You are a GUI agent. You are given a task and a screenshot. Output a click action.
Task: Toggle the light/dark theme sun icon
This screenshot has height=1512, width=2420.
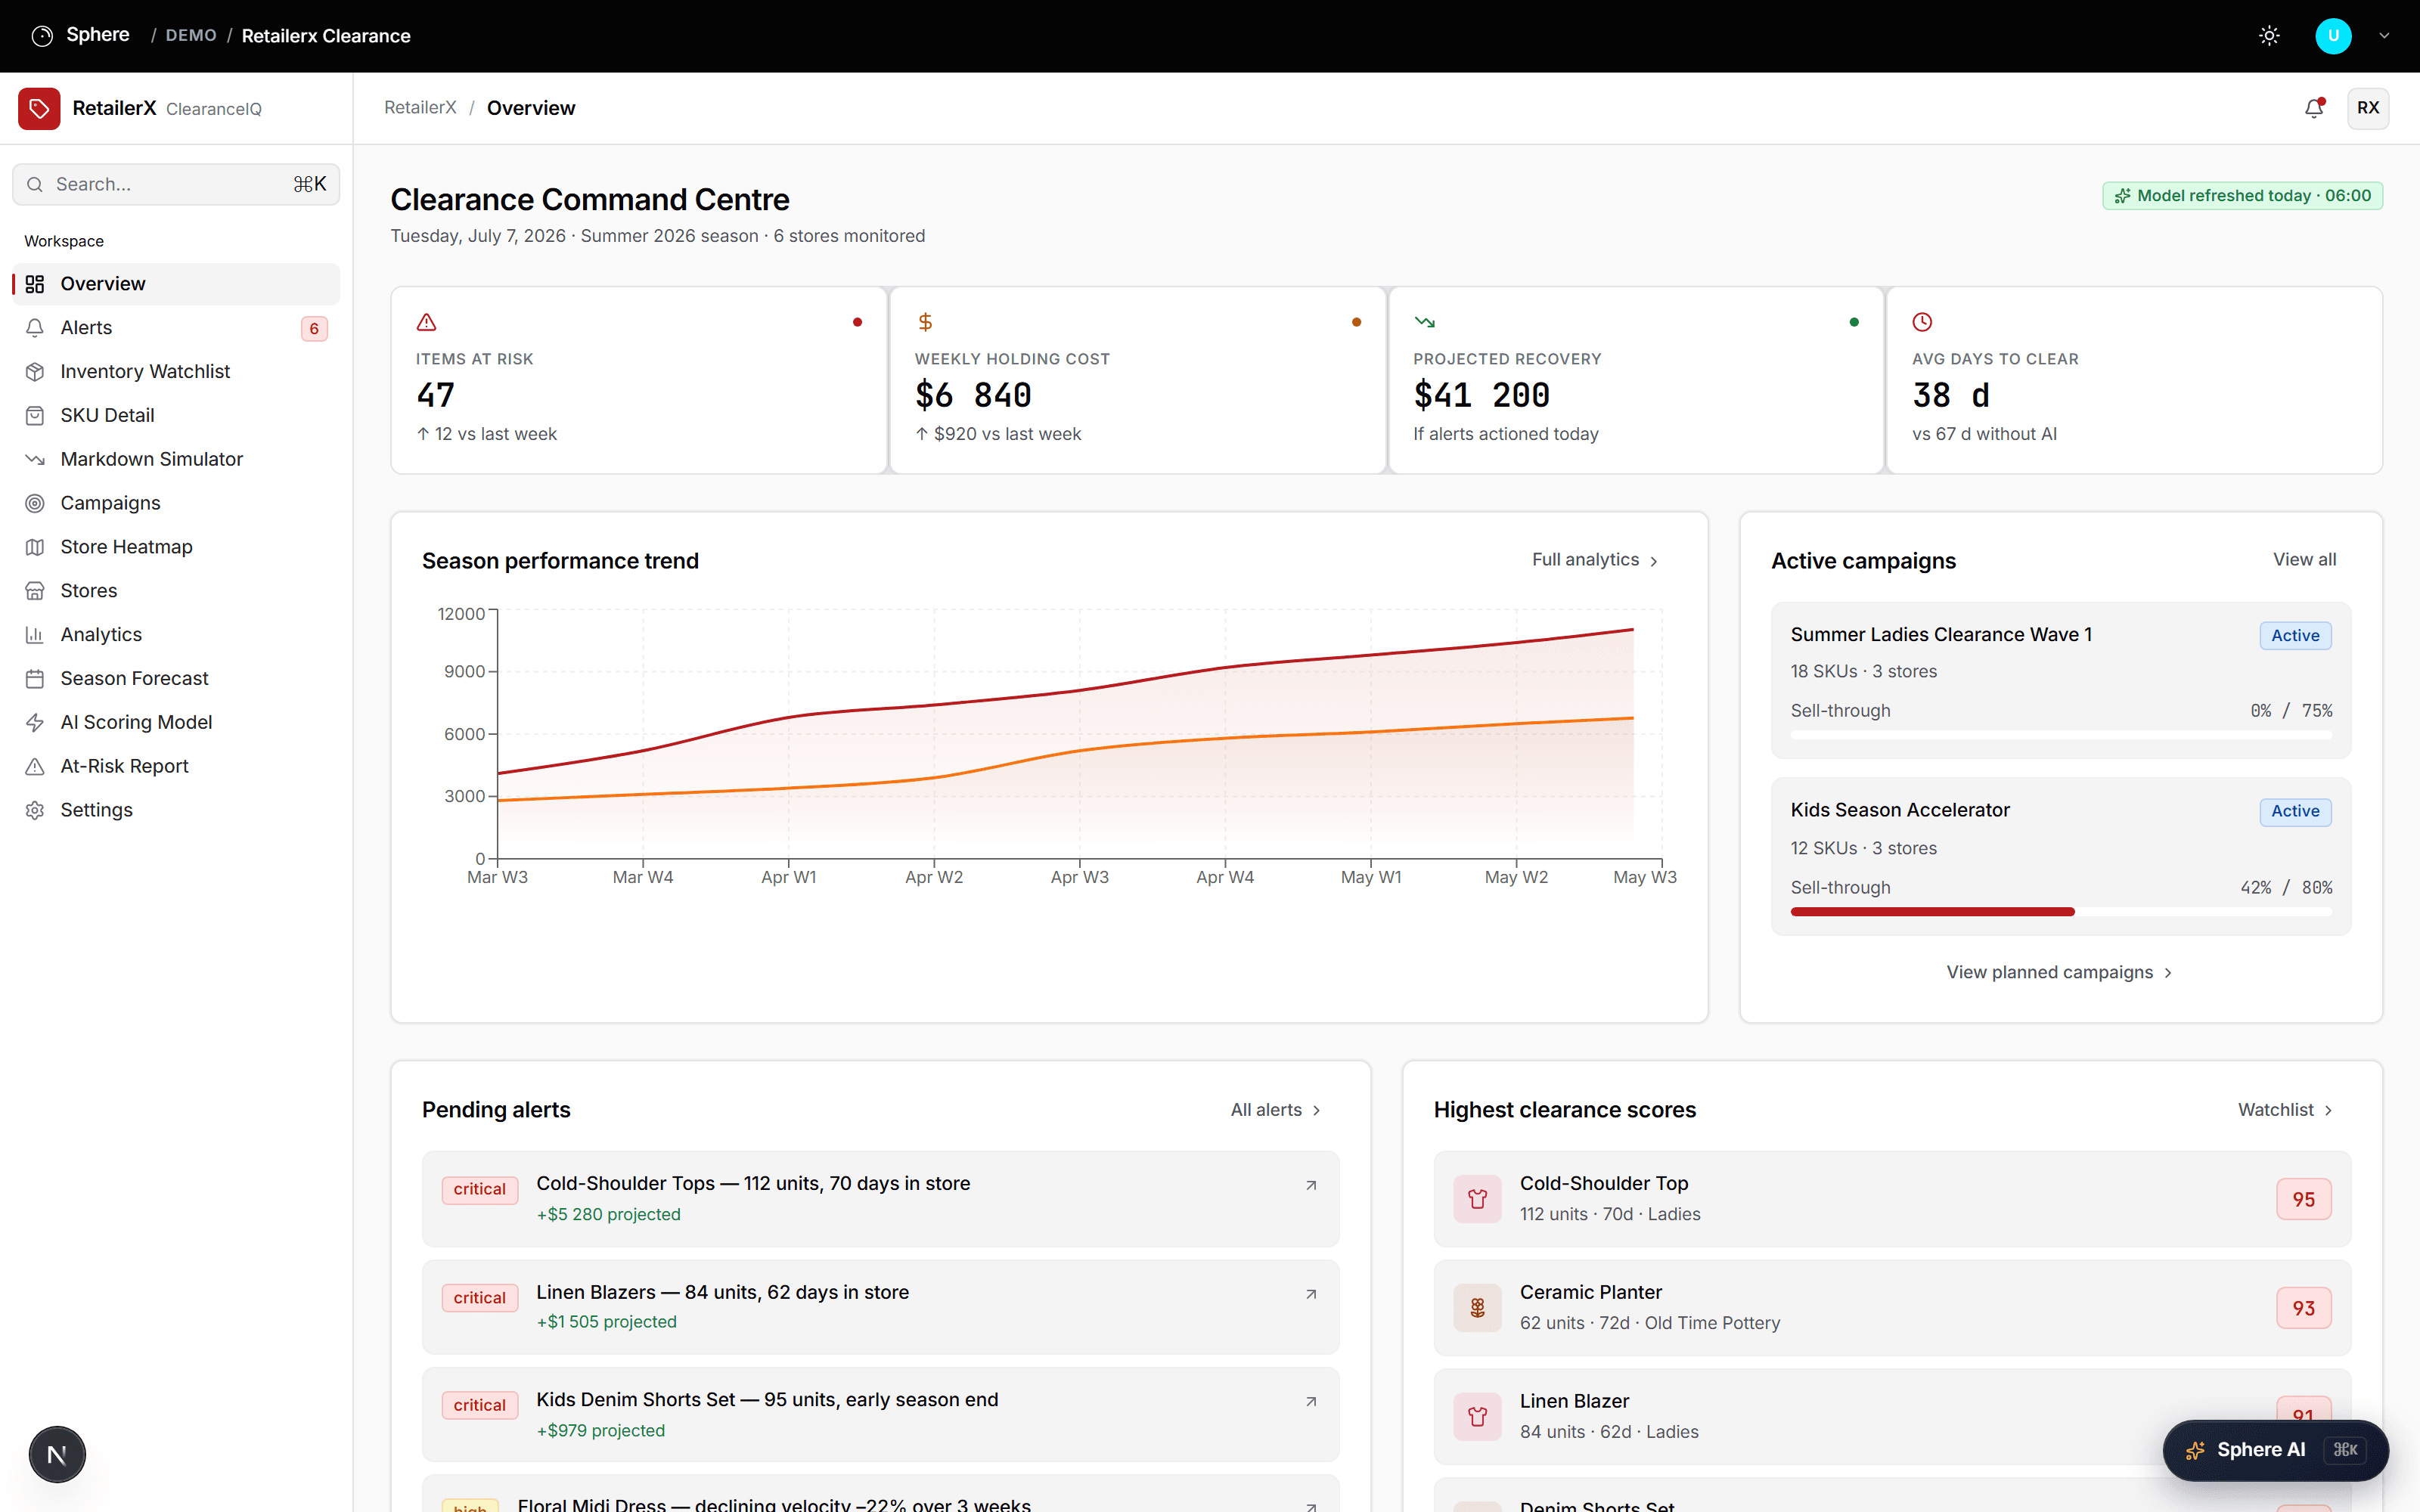(x=2269, y=36)
